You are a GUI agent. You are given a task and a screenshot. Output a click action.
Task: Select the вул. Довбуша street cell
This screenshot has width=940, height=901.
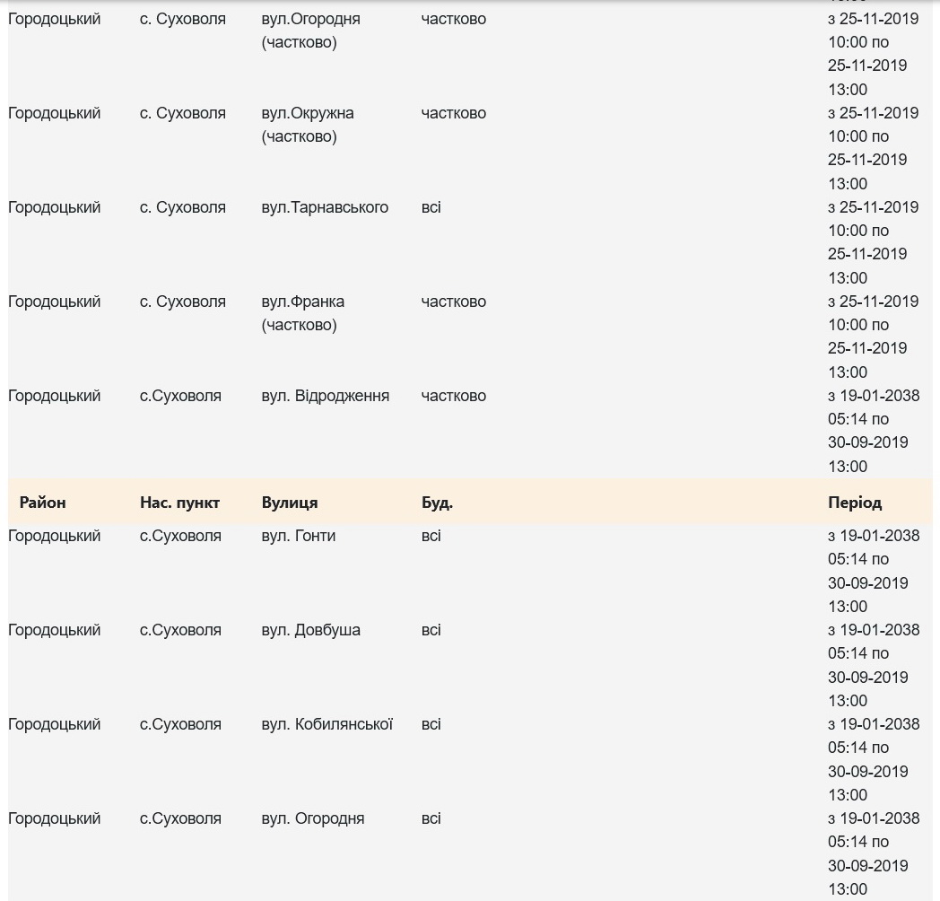click(x=310, y=630)
